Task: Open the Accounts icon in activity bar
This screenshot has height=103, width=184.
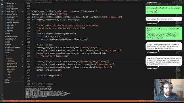Action: point(2,95)
